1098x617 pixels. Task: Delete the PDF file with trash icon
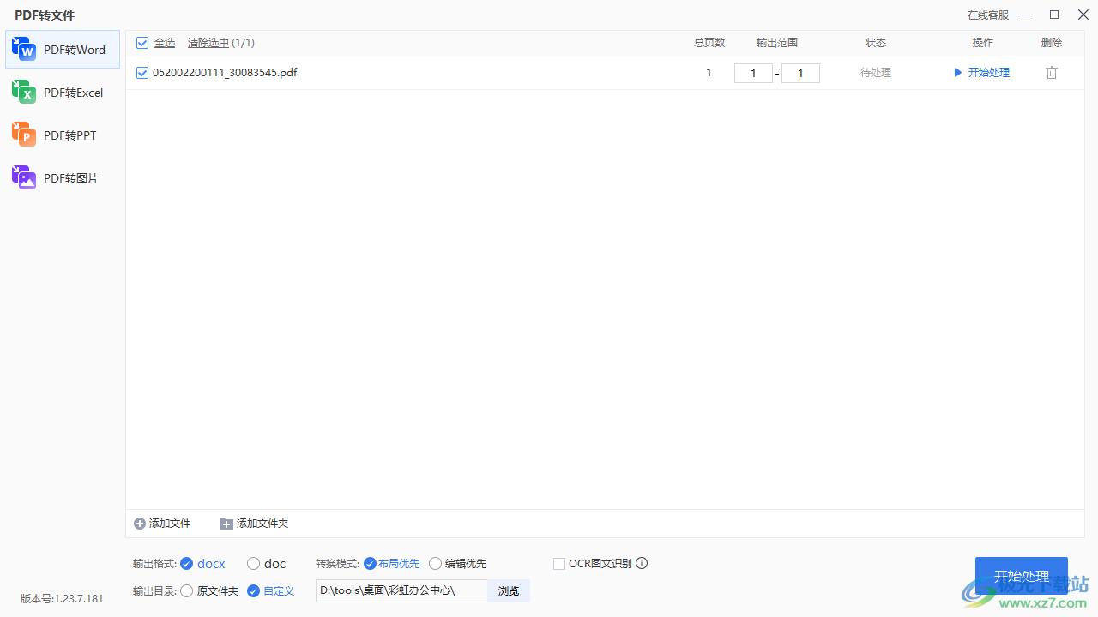pyautogui.click(x=1052, y=73)
